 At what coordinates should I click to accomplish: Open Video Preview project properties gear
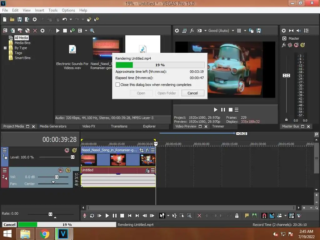coord(177,31)
